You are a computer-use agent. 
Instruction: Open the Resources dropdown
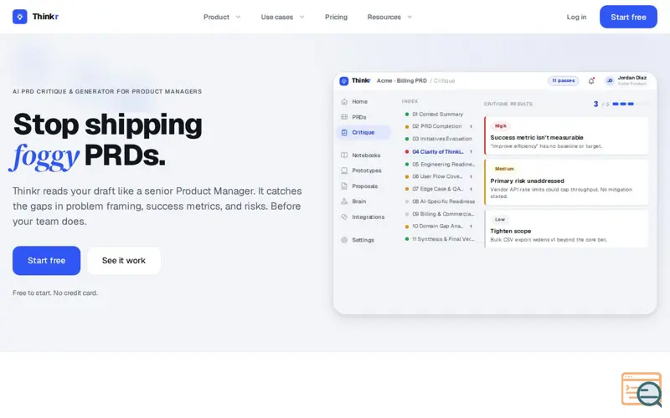click(x=389, y=17)
